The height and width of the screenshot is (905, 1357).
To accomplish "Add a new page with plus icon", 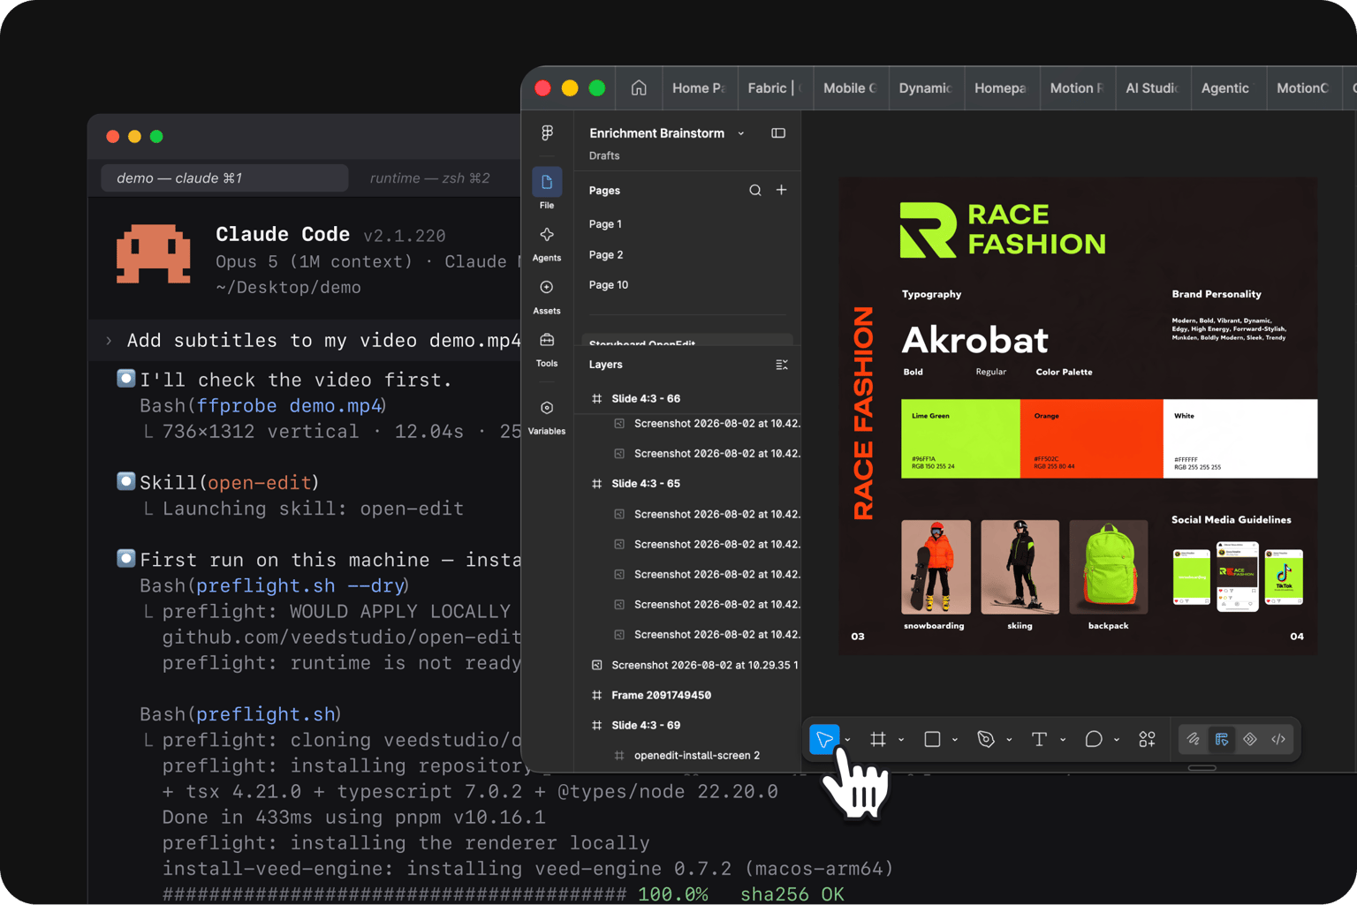I will [x=782, y=190].
